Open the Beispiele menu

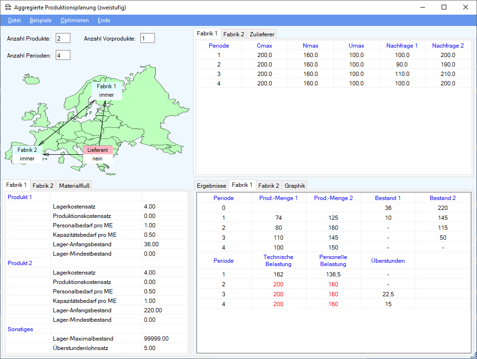[41, 20]
